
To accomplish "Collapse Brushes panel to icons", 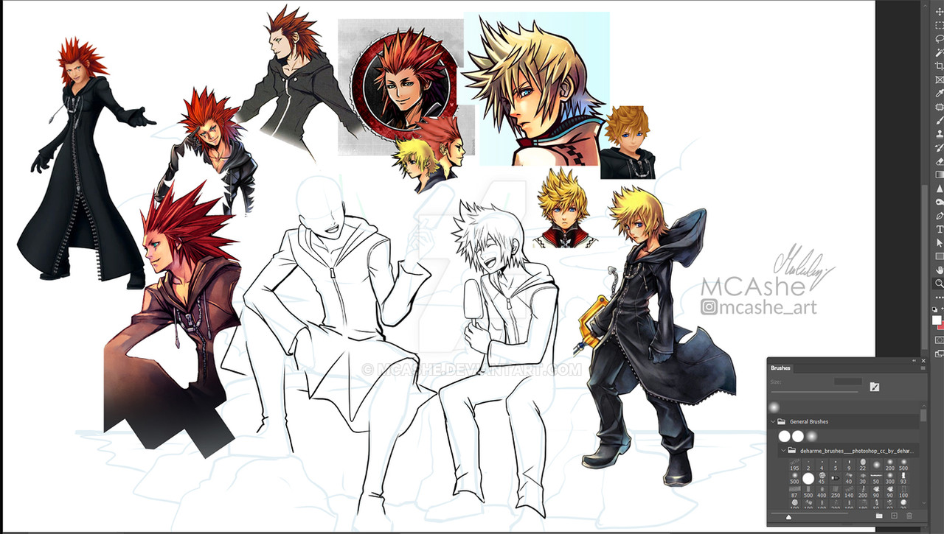I will (914, 361).
